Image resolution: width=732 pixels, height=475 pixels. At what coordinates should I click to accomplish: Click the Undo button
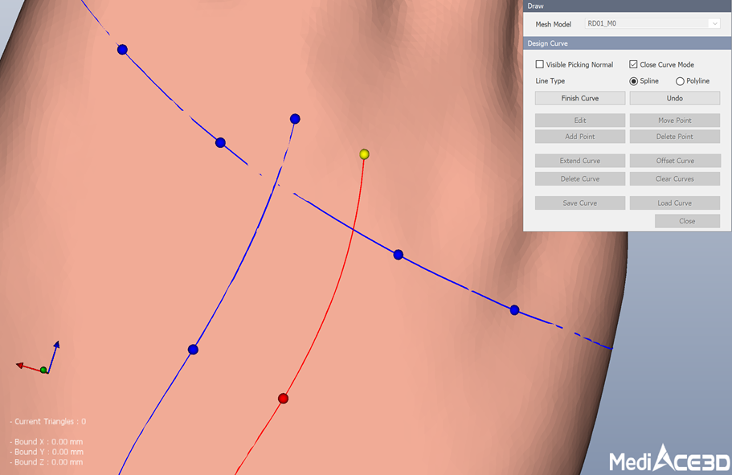(675, 98)
